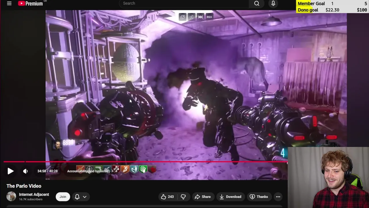The width and height of the screenshot is (369, 208).
Task: Share The Parlo Video
Action: click(203, 197)
